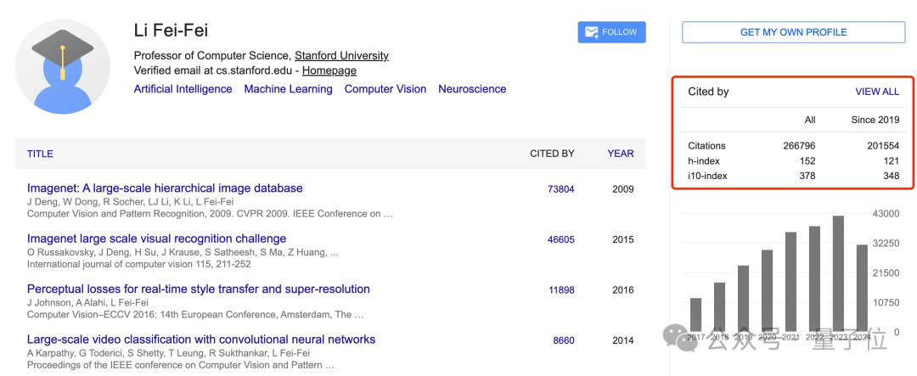View the 46605 citations count

tap(561, 239)
